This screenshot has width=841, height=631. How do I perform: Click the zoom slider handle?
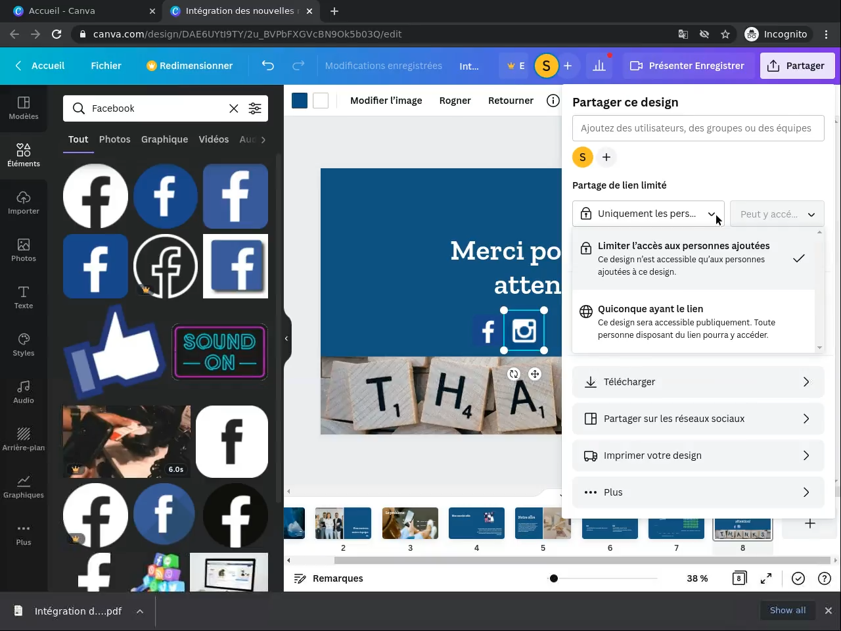[x=554, y=578]
